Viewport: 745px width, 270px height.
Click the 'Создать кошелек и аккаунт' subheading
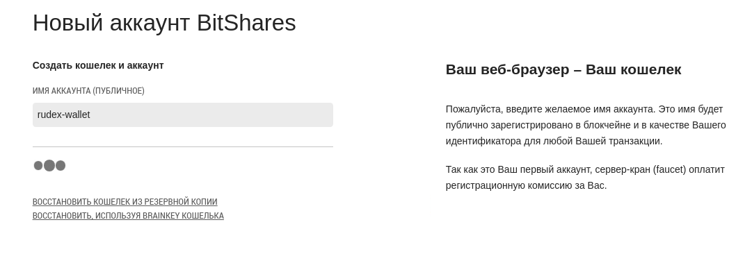pos(98,65)
